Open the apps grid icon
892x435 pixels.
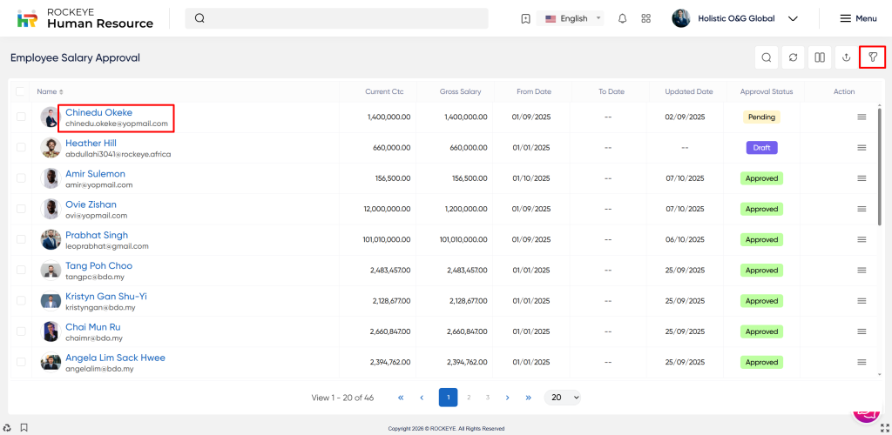[x=645, y=18]
